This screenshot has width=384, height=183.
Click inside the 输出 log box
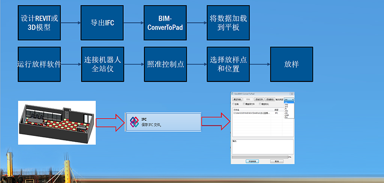[x=263, y=147]
